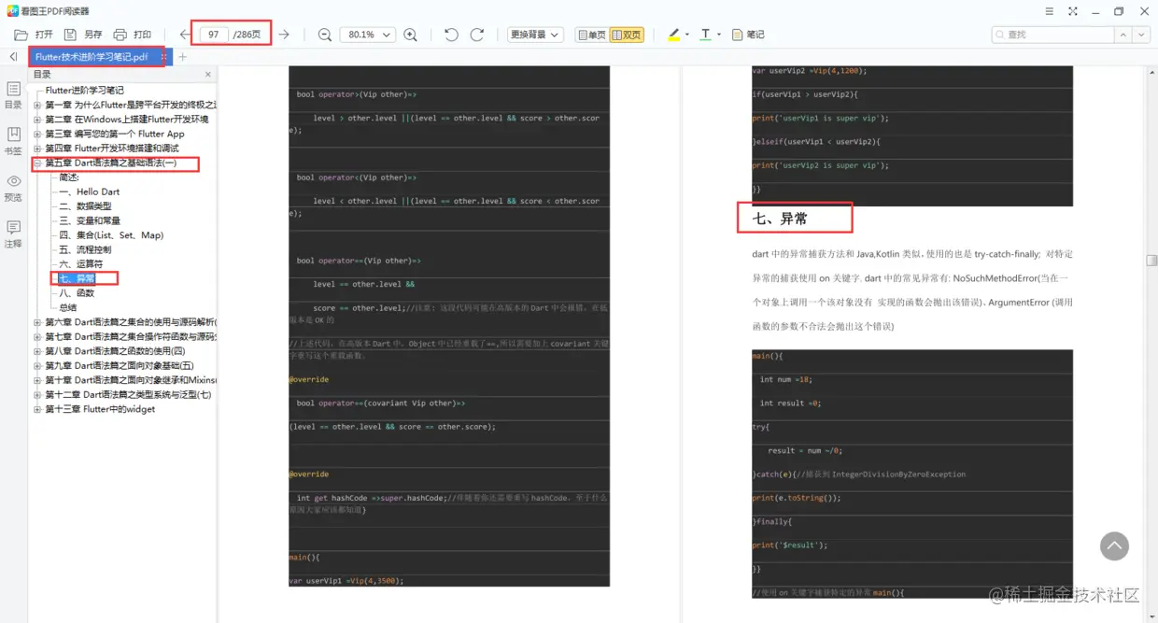
Task: Go to outline entry 三、变量和常量
Action: [x=90, y=220]
